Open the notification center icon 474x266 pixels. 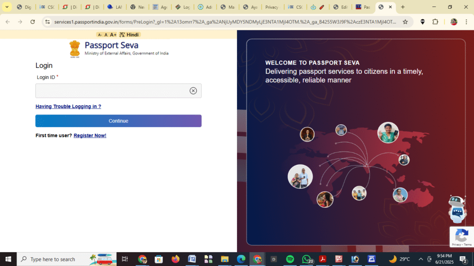pos(463,259)
